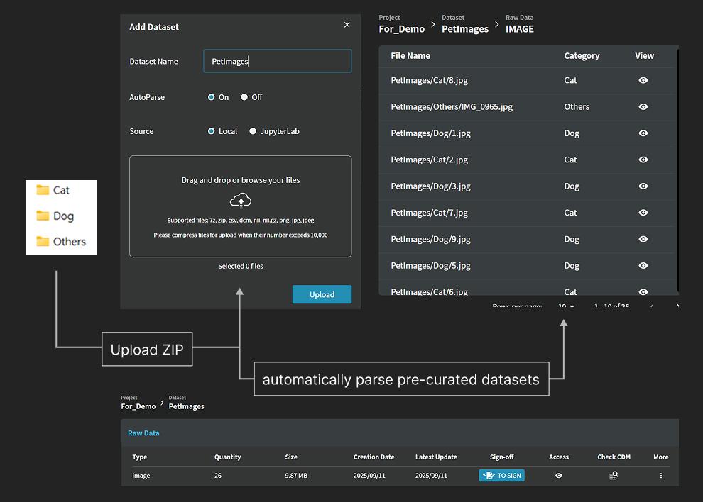Open the Check CDM icon for image row
This screenshot has width=703, height=502.
(x=614, y=476)
